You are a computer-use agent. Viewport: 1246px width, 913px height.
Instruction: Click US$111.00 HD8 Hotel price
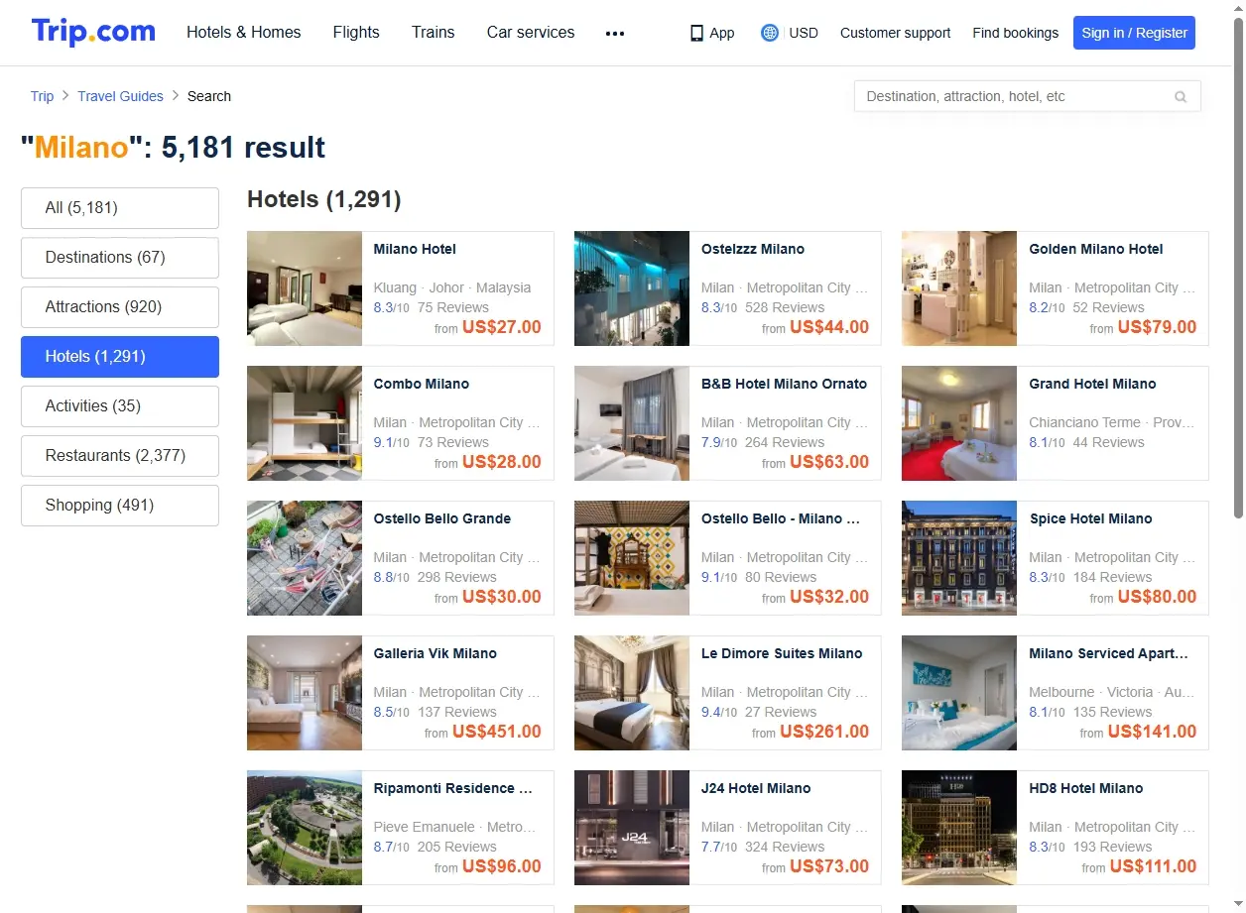pos(1153,866)
